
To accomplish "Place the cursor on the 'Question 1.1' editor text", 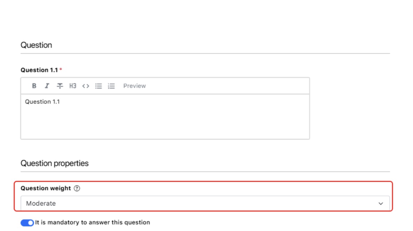I will 43,102.
